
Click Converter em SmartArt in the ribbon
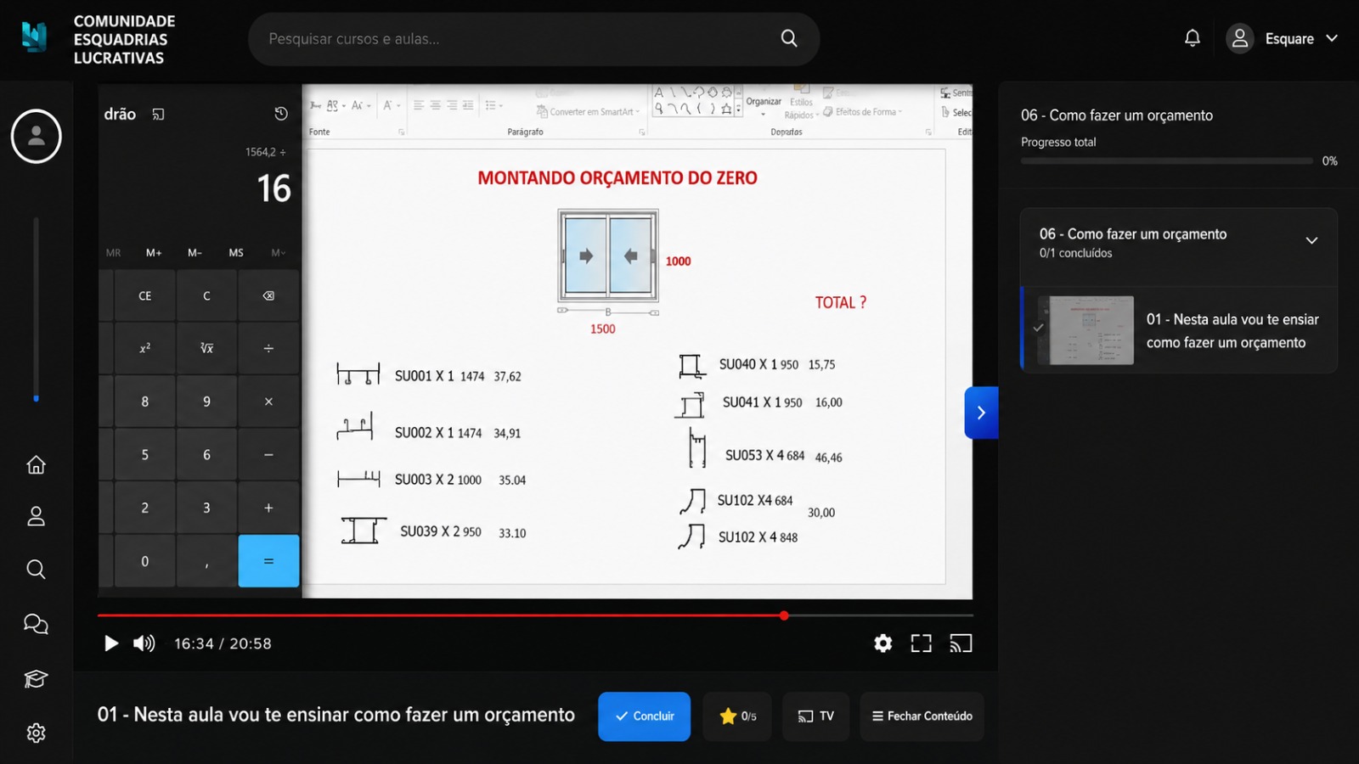point(588,111)
